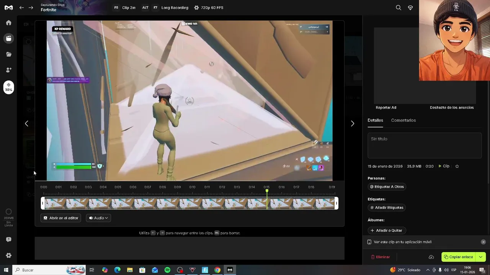490x275 pixels.
Task: Click Ver este clip en tu aplicación móvil
Action: click(x=402, y=242)
